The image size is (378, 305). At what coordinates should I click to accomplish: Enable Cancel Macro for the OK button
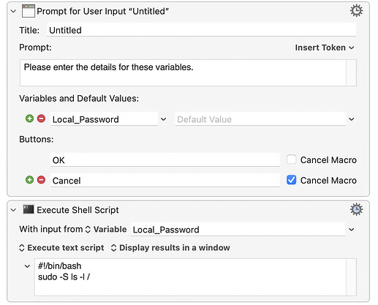point(291,159)
